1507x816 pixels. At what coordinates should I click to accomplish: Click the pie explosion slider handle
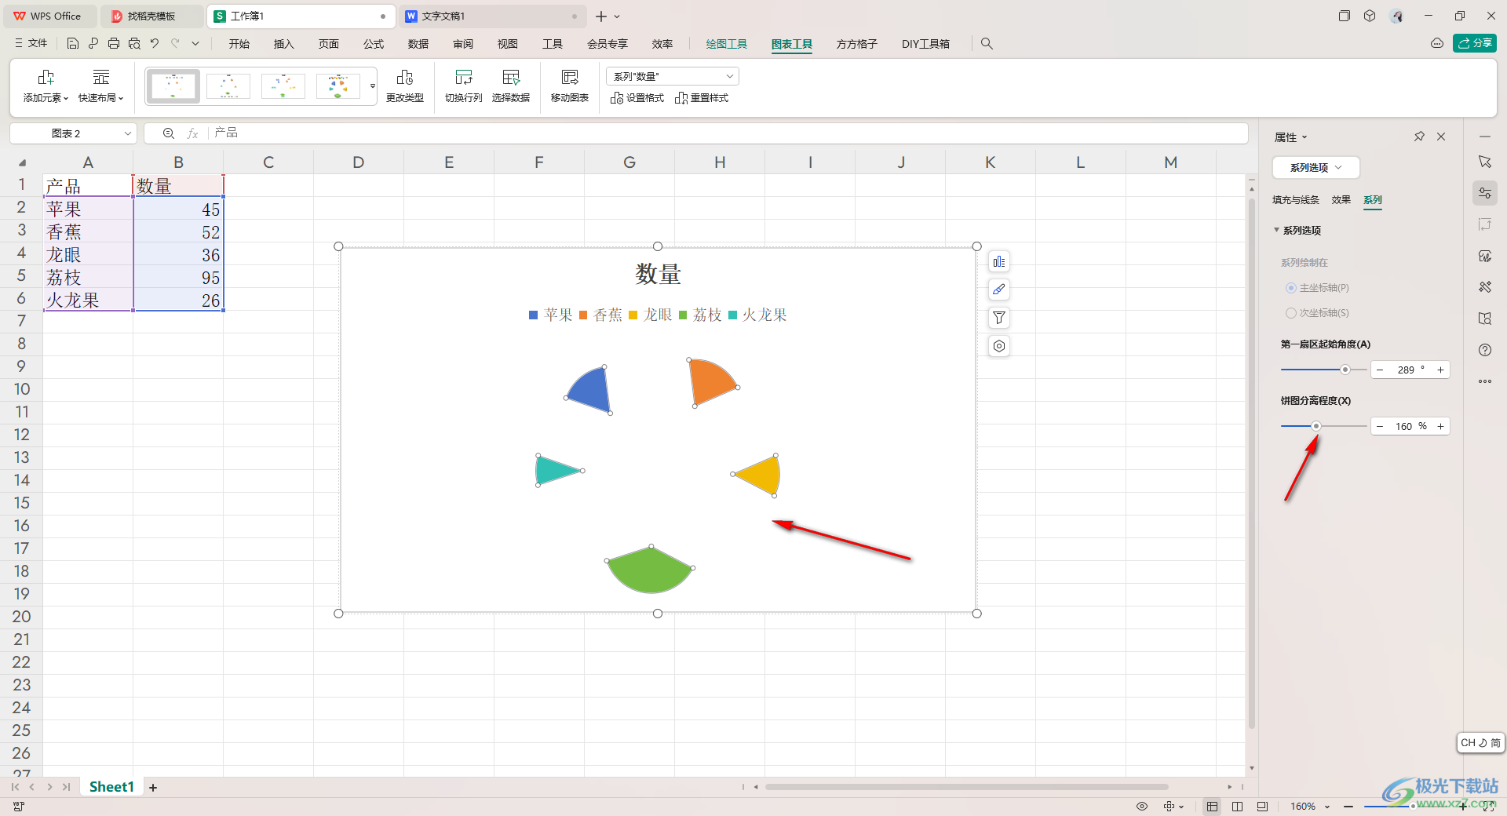point(1316,426)
